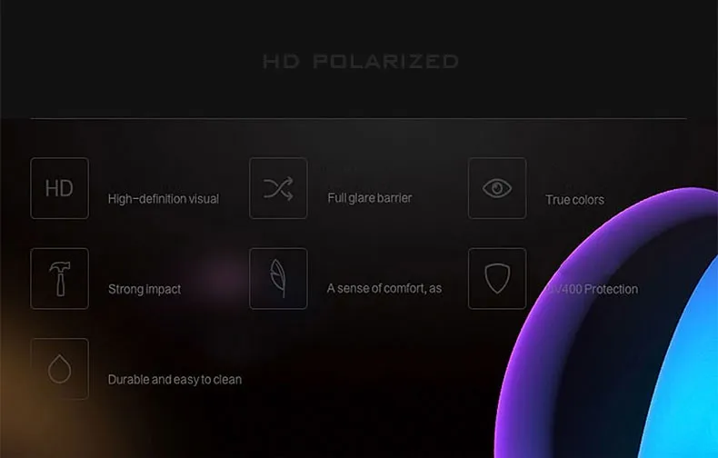Screen dimensions: 718x458
Task: Click the water drop easy-clean icon
Action: pyautogui.click(x=59, y=369)
